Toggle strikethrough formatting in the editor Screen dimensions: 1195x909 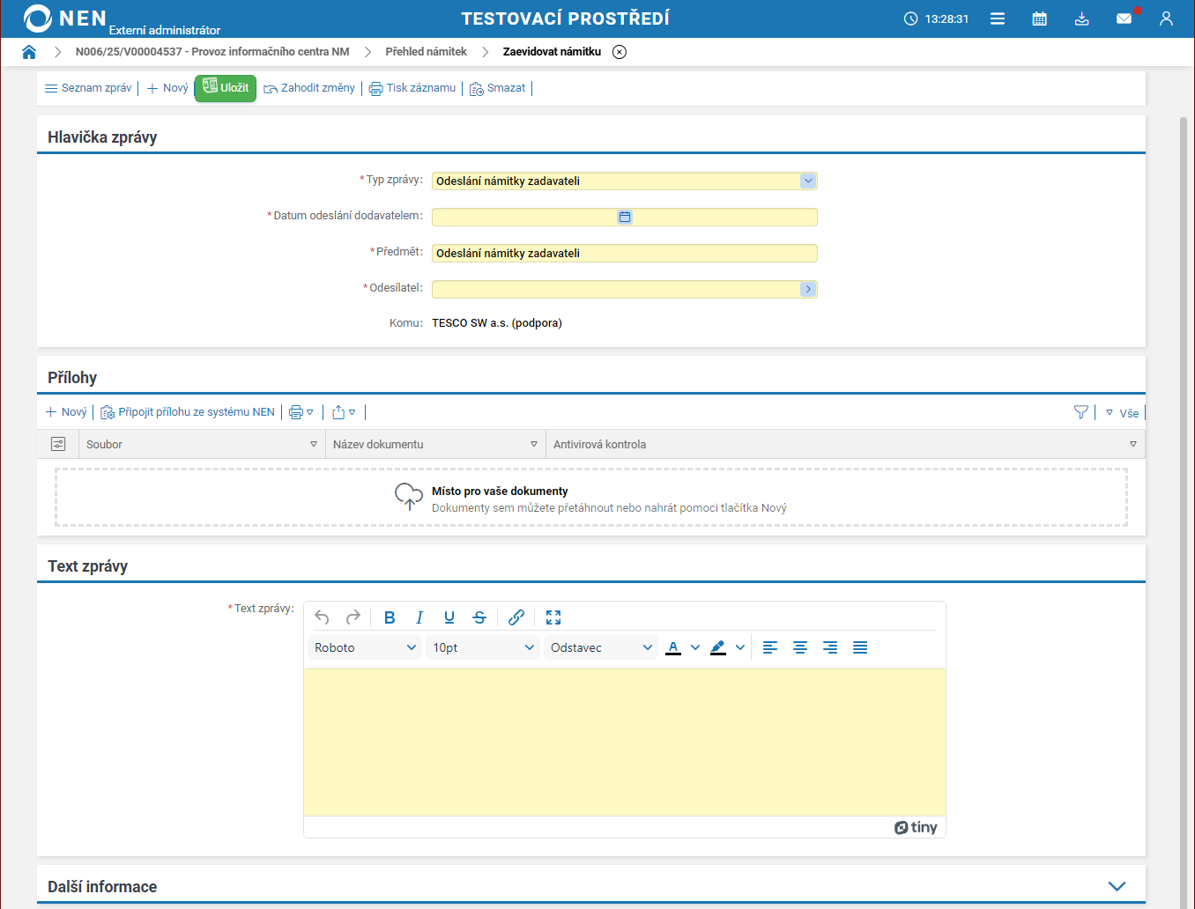[479, 617]
